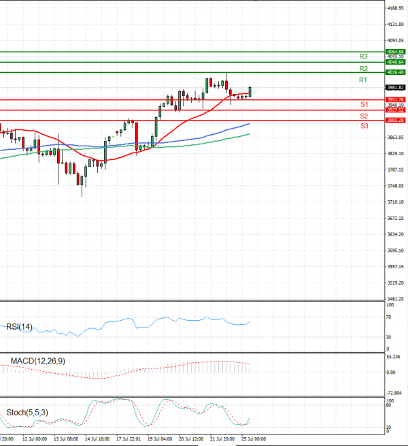Select the 19 Jul 04:00 time label

[x=160, y=439]
